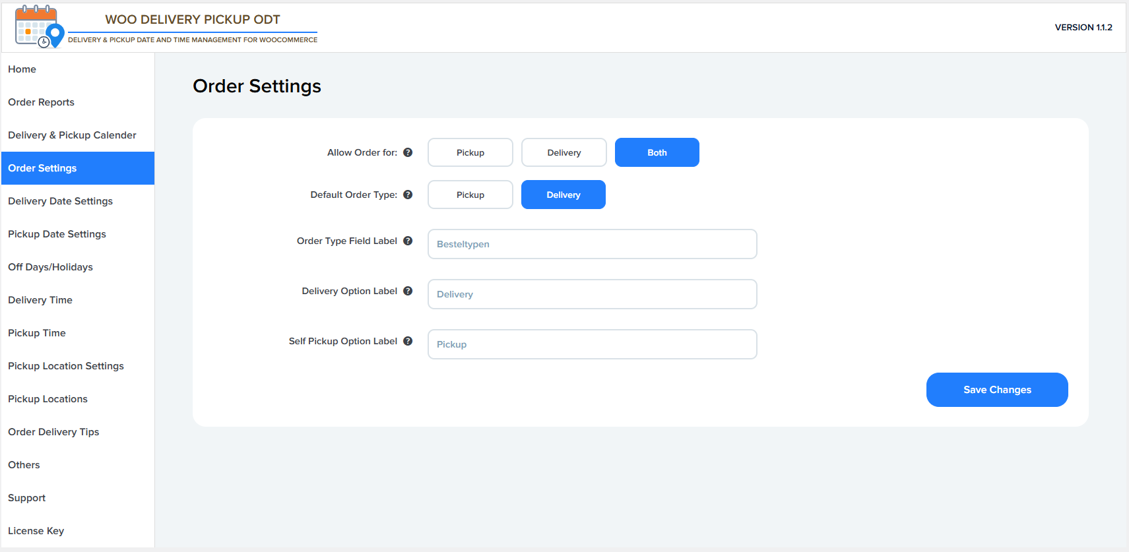1129x552 pixels.
Task: Open Pickup Location Settings page
Action: (66, 366)
